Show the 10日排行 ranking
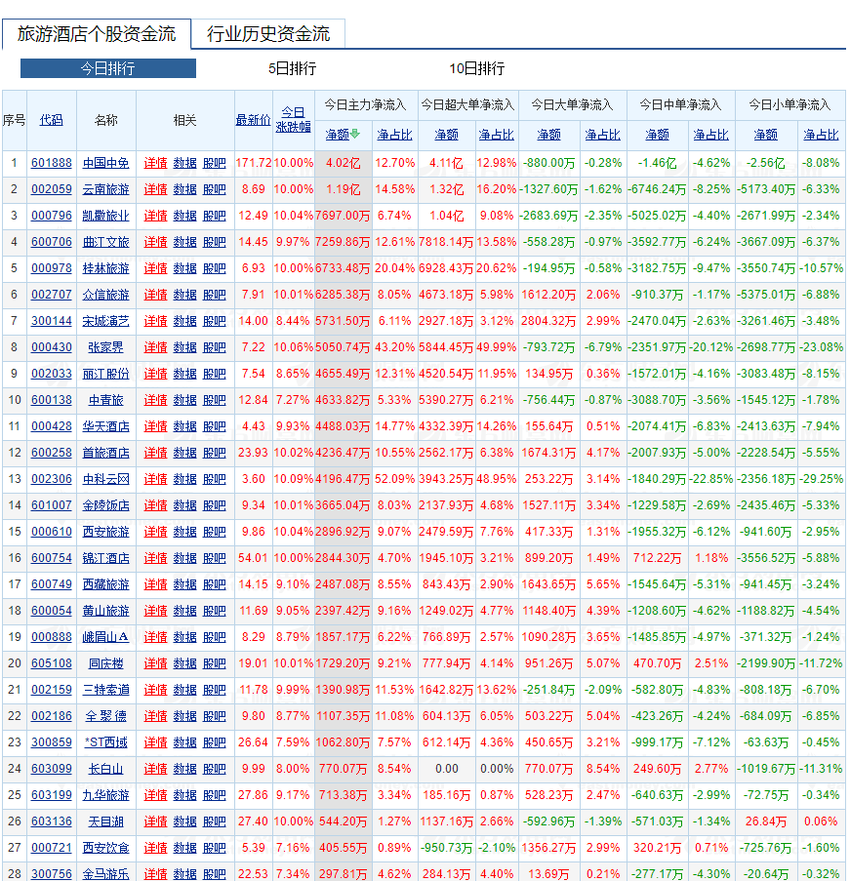850x881 pixels. coord(477,68)
